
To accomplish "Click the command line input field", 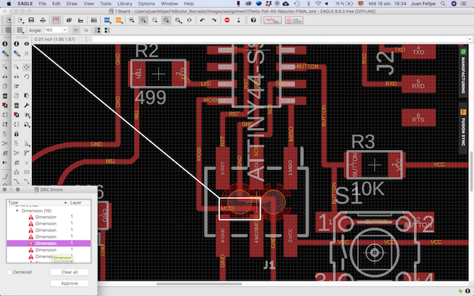I will 279,39.
